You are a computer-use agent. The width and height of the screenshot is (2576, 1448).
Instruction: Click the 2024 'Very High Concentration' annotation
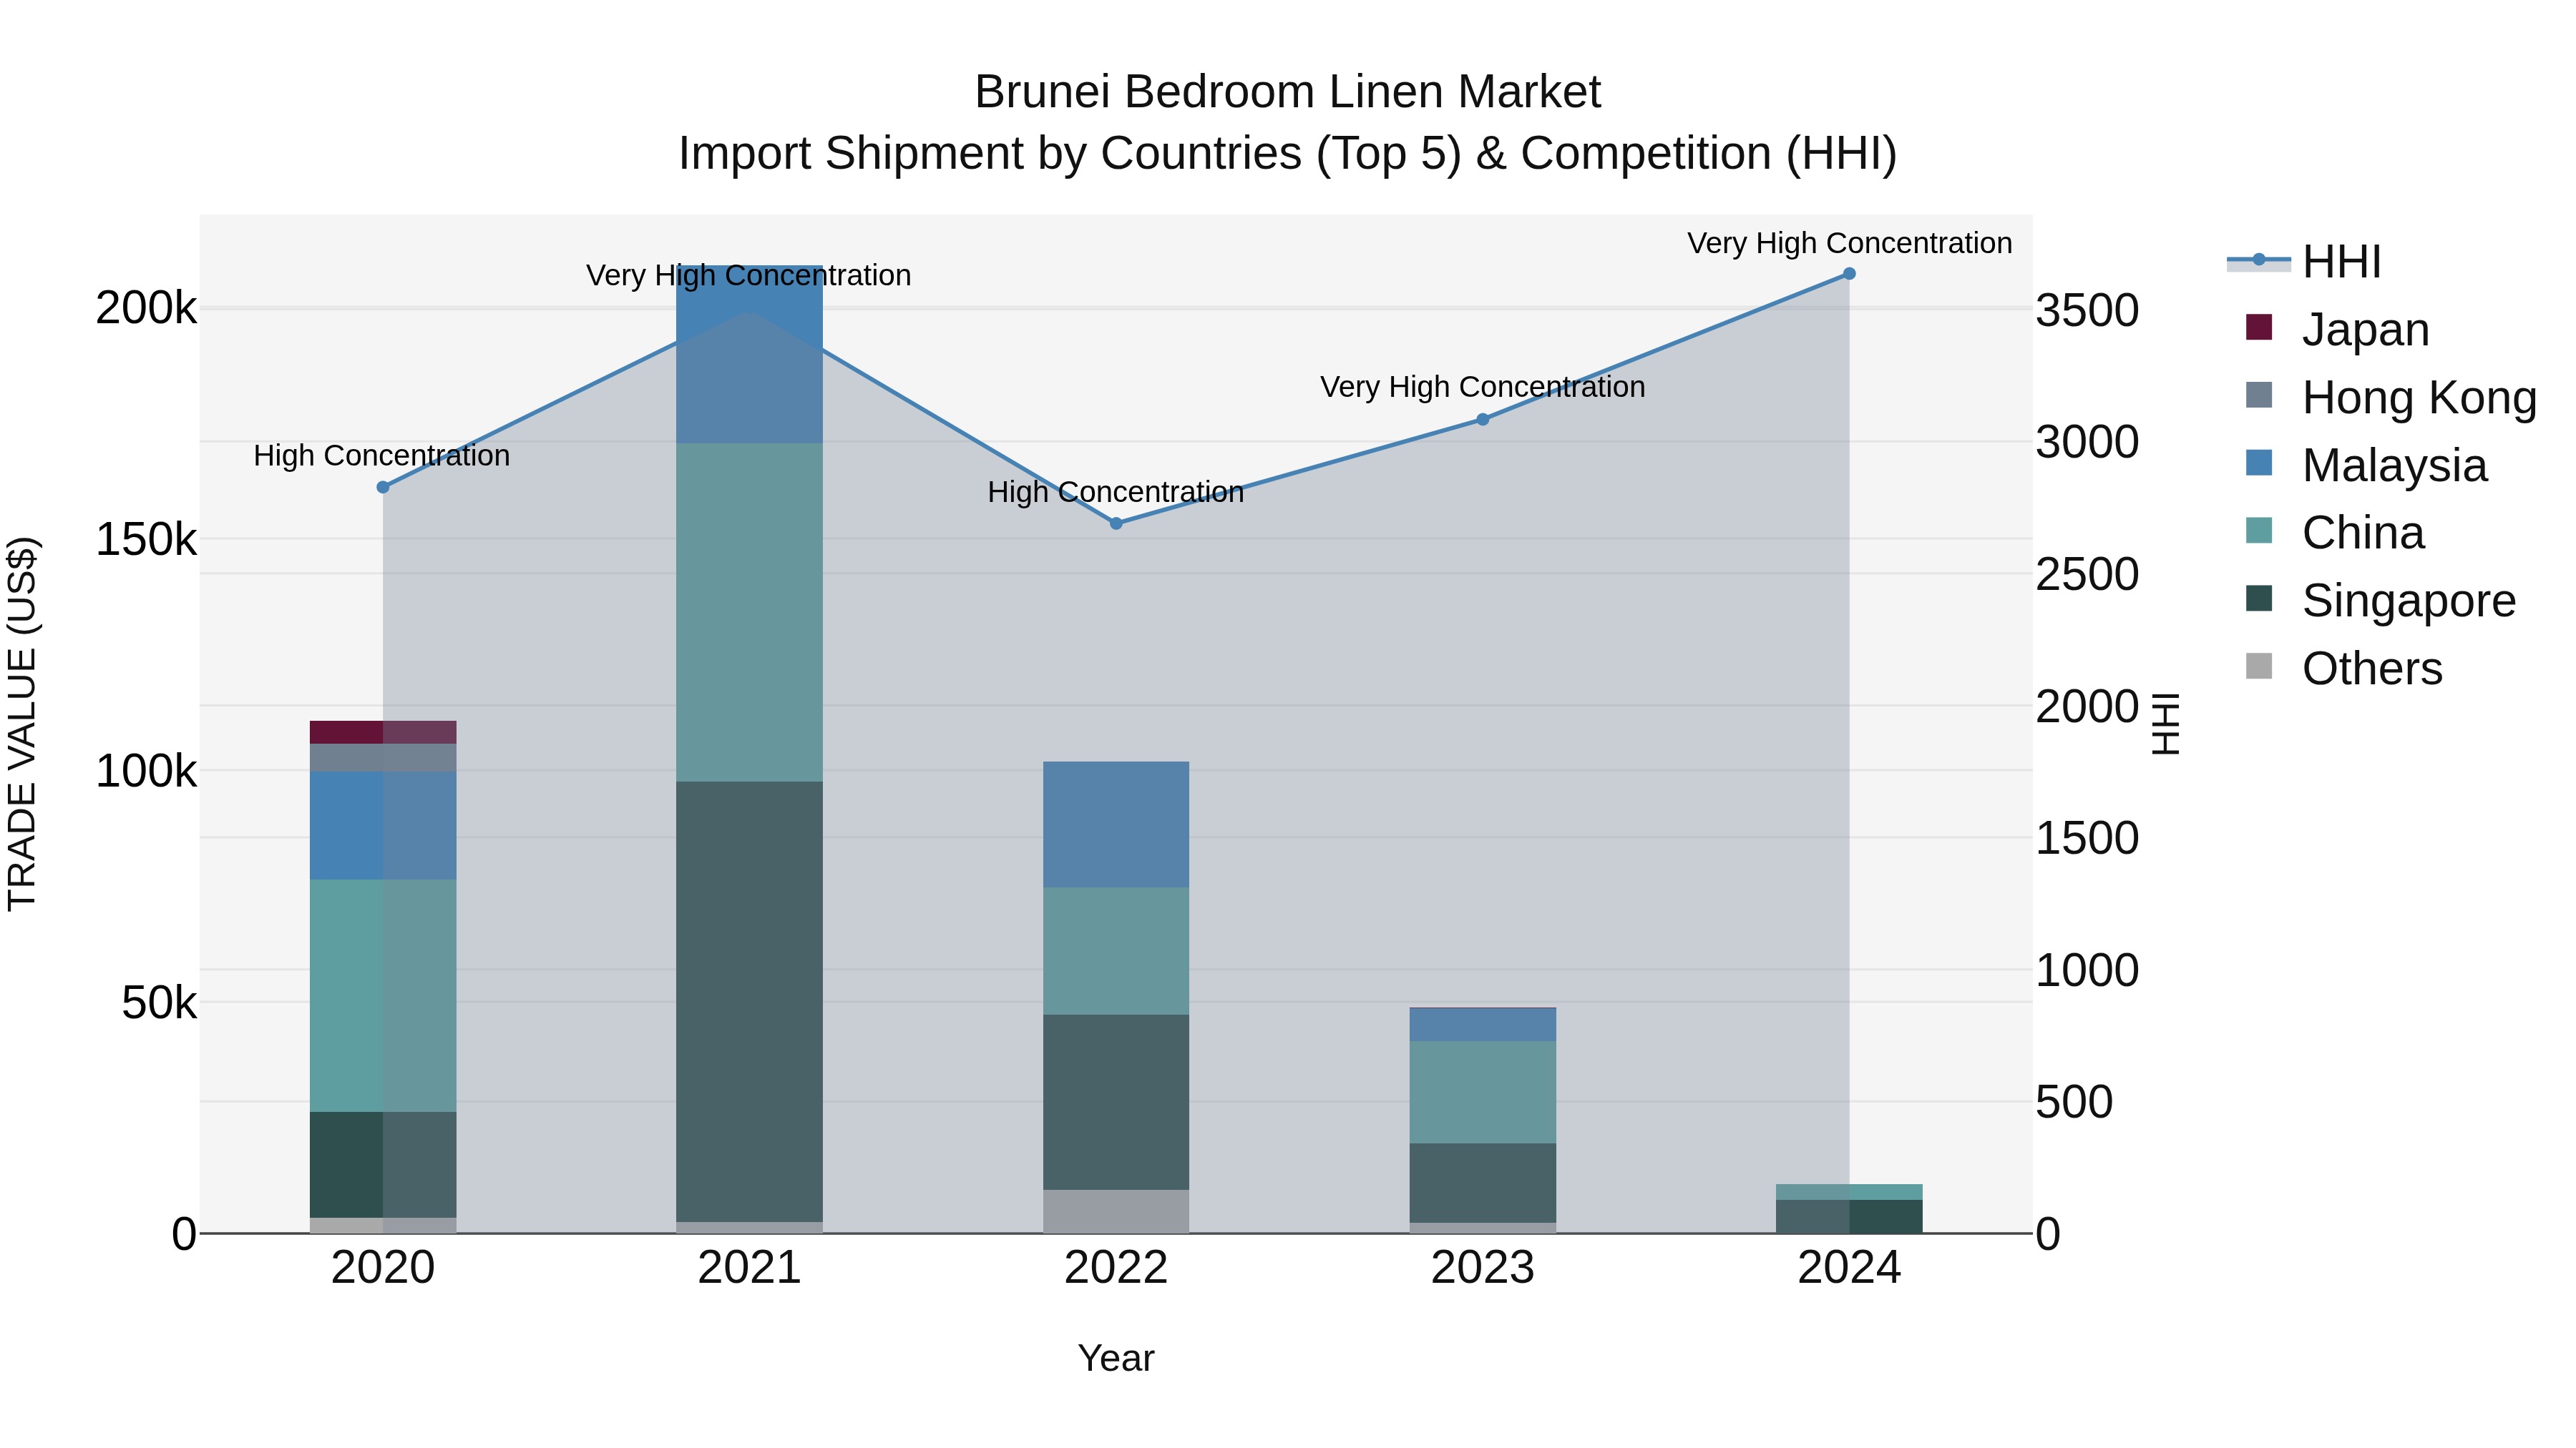pyautogui.click(x=1850, y=243)
